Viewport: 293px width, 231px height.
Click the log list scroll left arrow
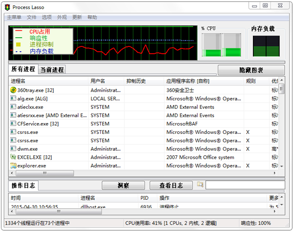(x=12, y=211)
